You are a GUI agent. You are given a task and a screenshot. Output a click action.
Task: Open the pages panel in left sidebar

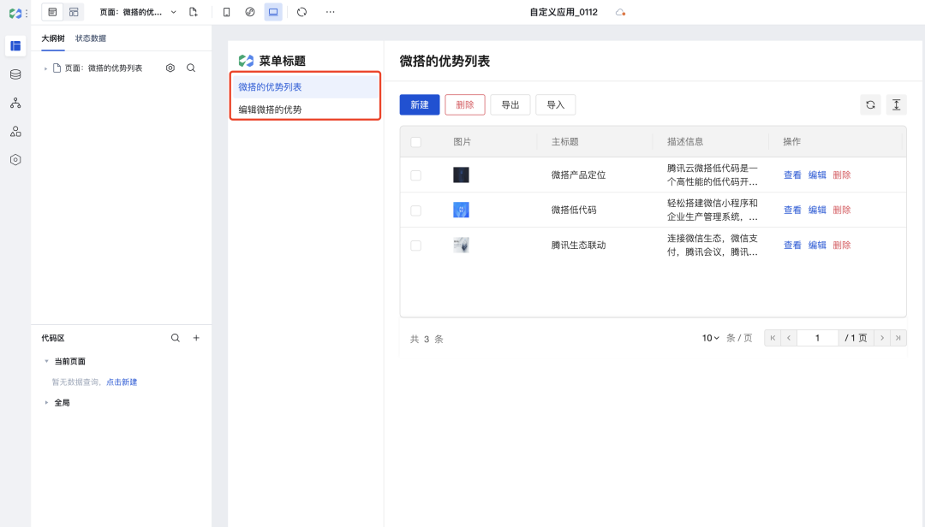coord(15,46)
